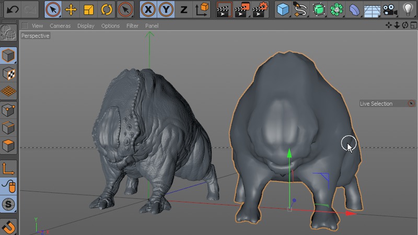Open the Display menu
Screen dimensions: 418x235
pos(86,26)
